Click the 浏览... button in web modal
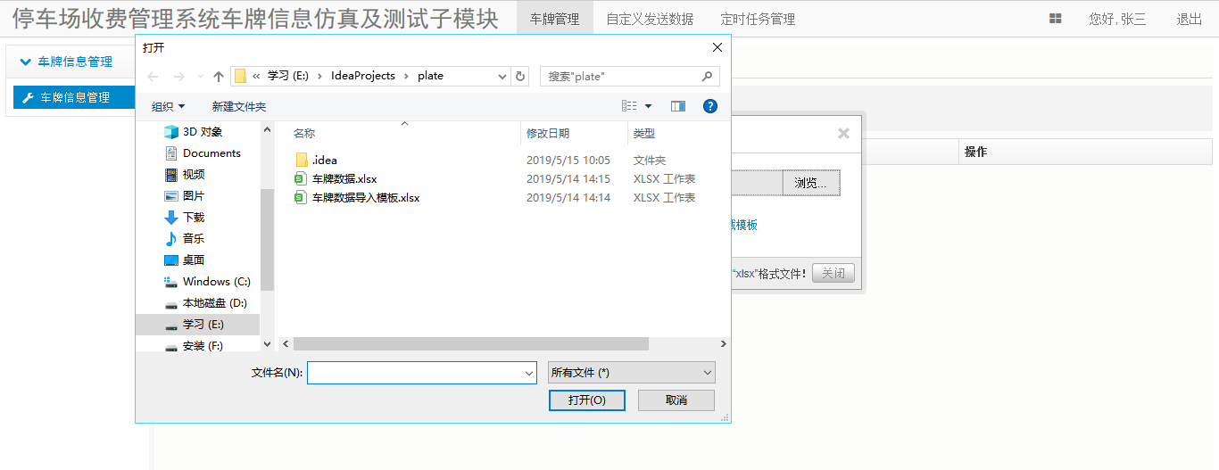The image size is (1219, 470). pos(811,183)
